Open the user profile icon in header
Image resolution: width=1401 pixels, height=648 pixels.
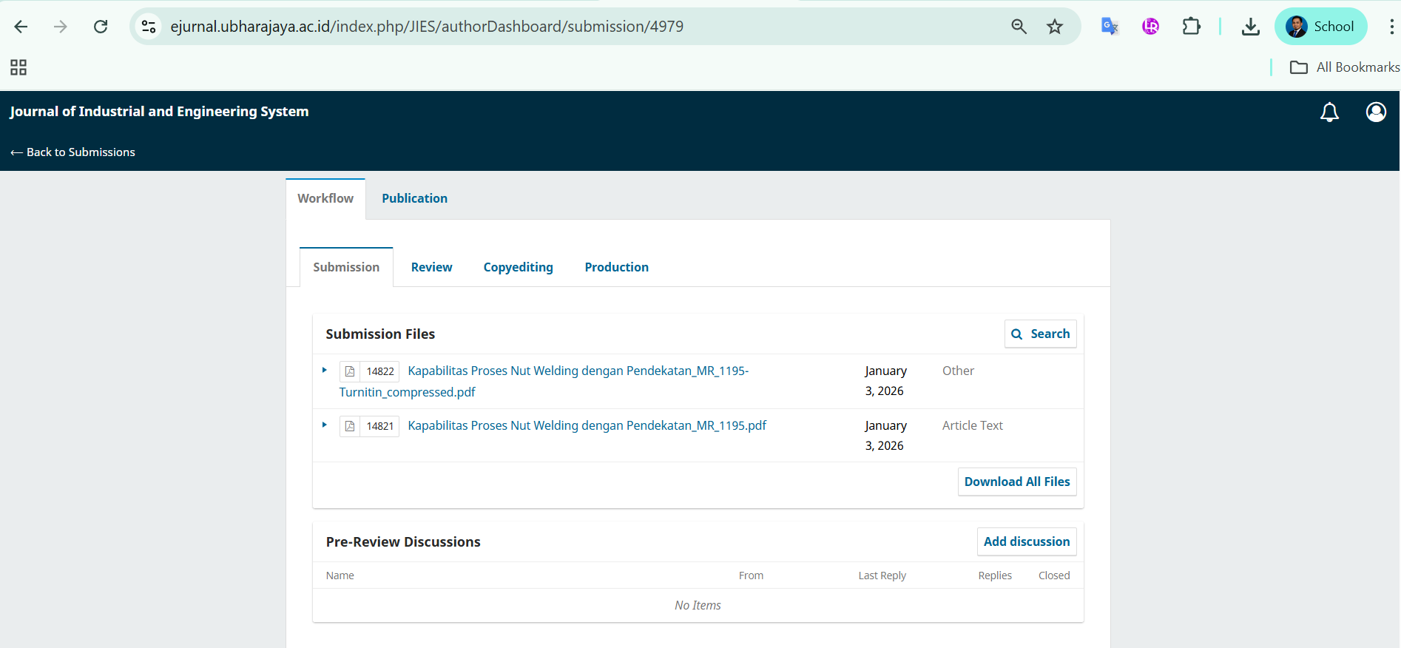[1376, 112]
